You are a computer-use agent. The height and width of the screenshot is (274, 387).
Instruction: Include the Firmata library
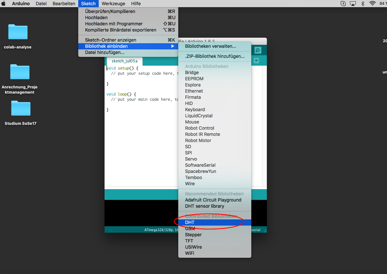tap(215, 97)
